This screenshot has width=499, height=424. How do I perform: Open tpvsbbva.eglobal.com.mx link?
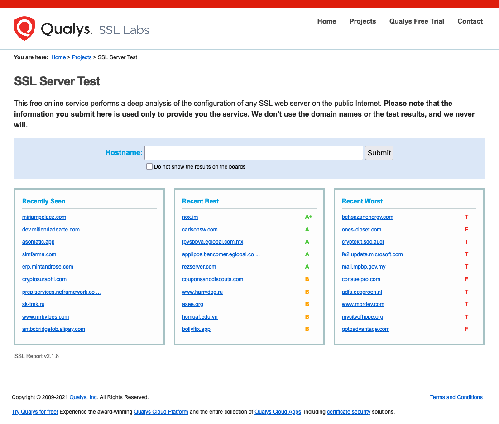pos(212,242)
